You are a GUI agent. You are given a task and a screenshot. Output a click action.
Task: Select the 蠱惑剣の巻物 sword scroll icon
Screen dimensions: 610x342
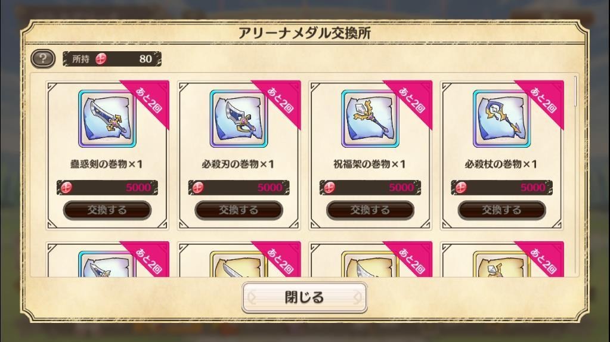107,119
